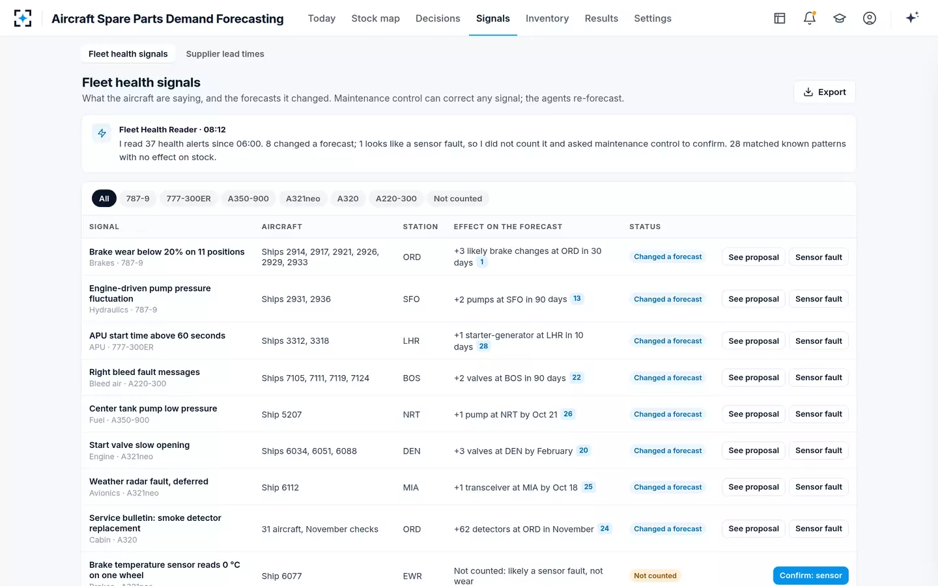Click the 'Not counted' status badge
The width and height of the screenshot is (938, 586).
point(655,576)
